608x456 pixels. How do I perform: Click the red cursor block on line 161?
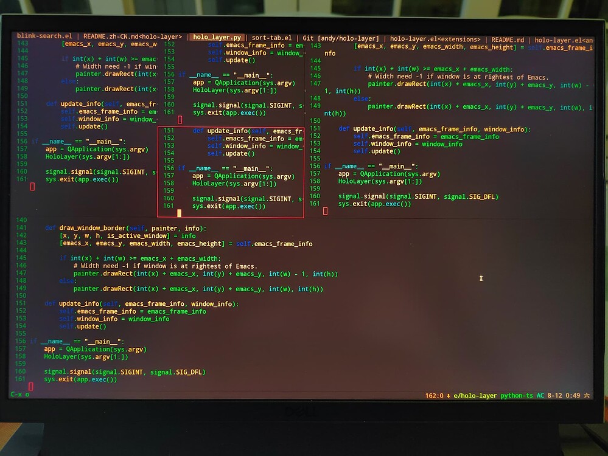pyautogui.click(x=30, y=386)
